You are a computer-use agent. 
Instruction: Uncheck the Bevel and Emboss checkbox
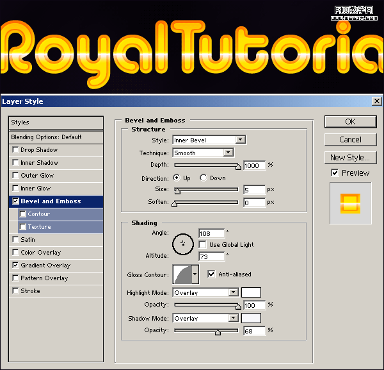tap(15, 201)
